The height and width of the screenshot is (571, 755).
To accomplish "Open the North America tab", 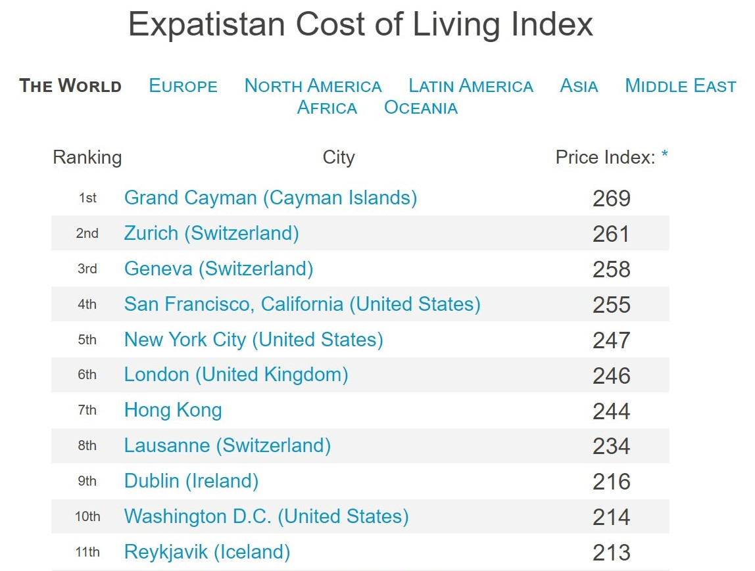I will (x=312, y=86).
